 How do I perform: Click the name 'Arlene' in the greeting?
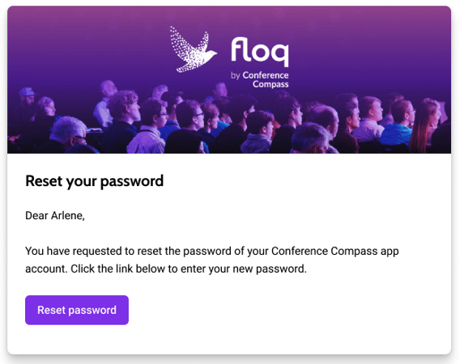(x=67, y=216)
